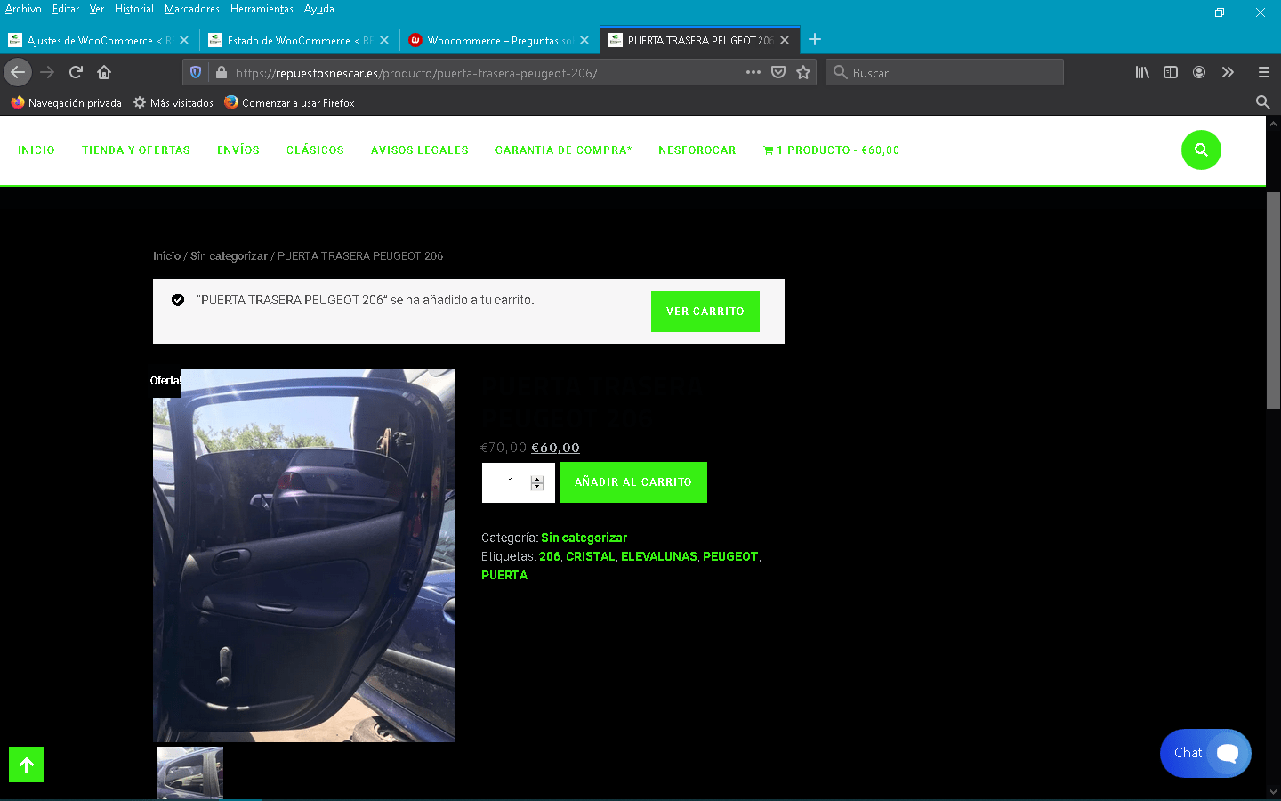Show sidebars icon in toolbar
Viewport: 1281px width, 801px height.
pos(1171,72)
